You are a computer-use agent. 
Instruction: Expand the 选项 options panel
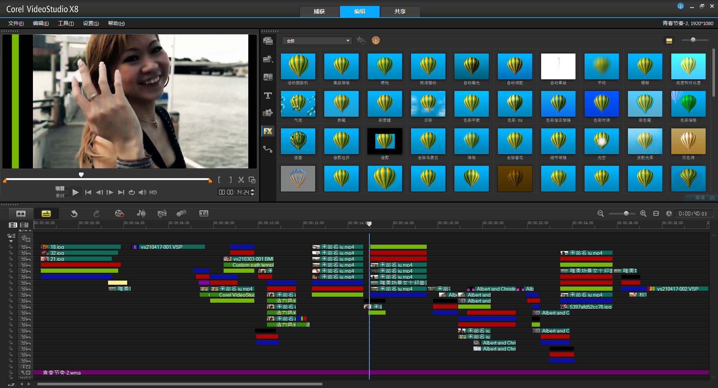(700, 198)
